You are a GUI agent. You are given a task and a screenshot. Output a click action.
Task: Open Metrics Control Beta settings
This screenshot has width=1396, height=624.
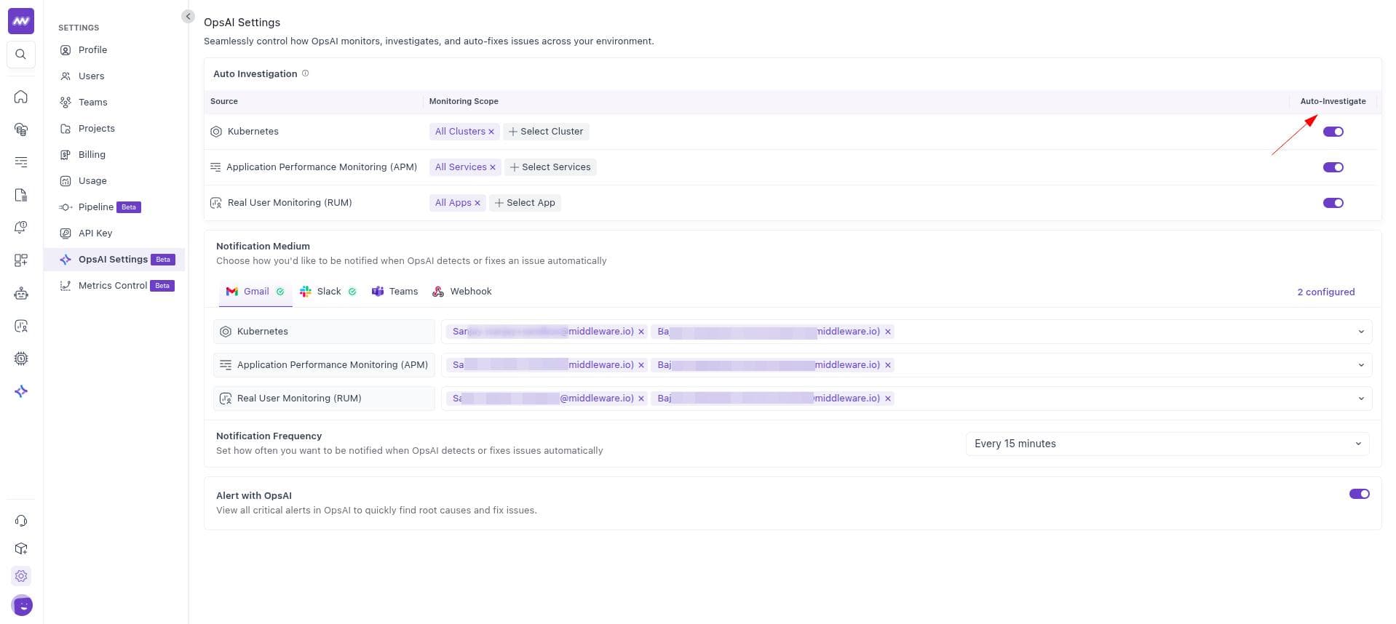point(116,286)
